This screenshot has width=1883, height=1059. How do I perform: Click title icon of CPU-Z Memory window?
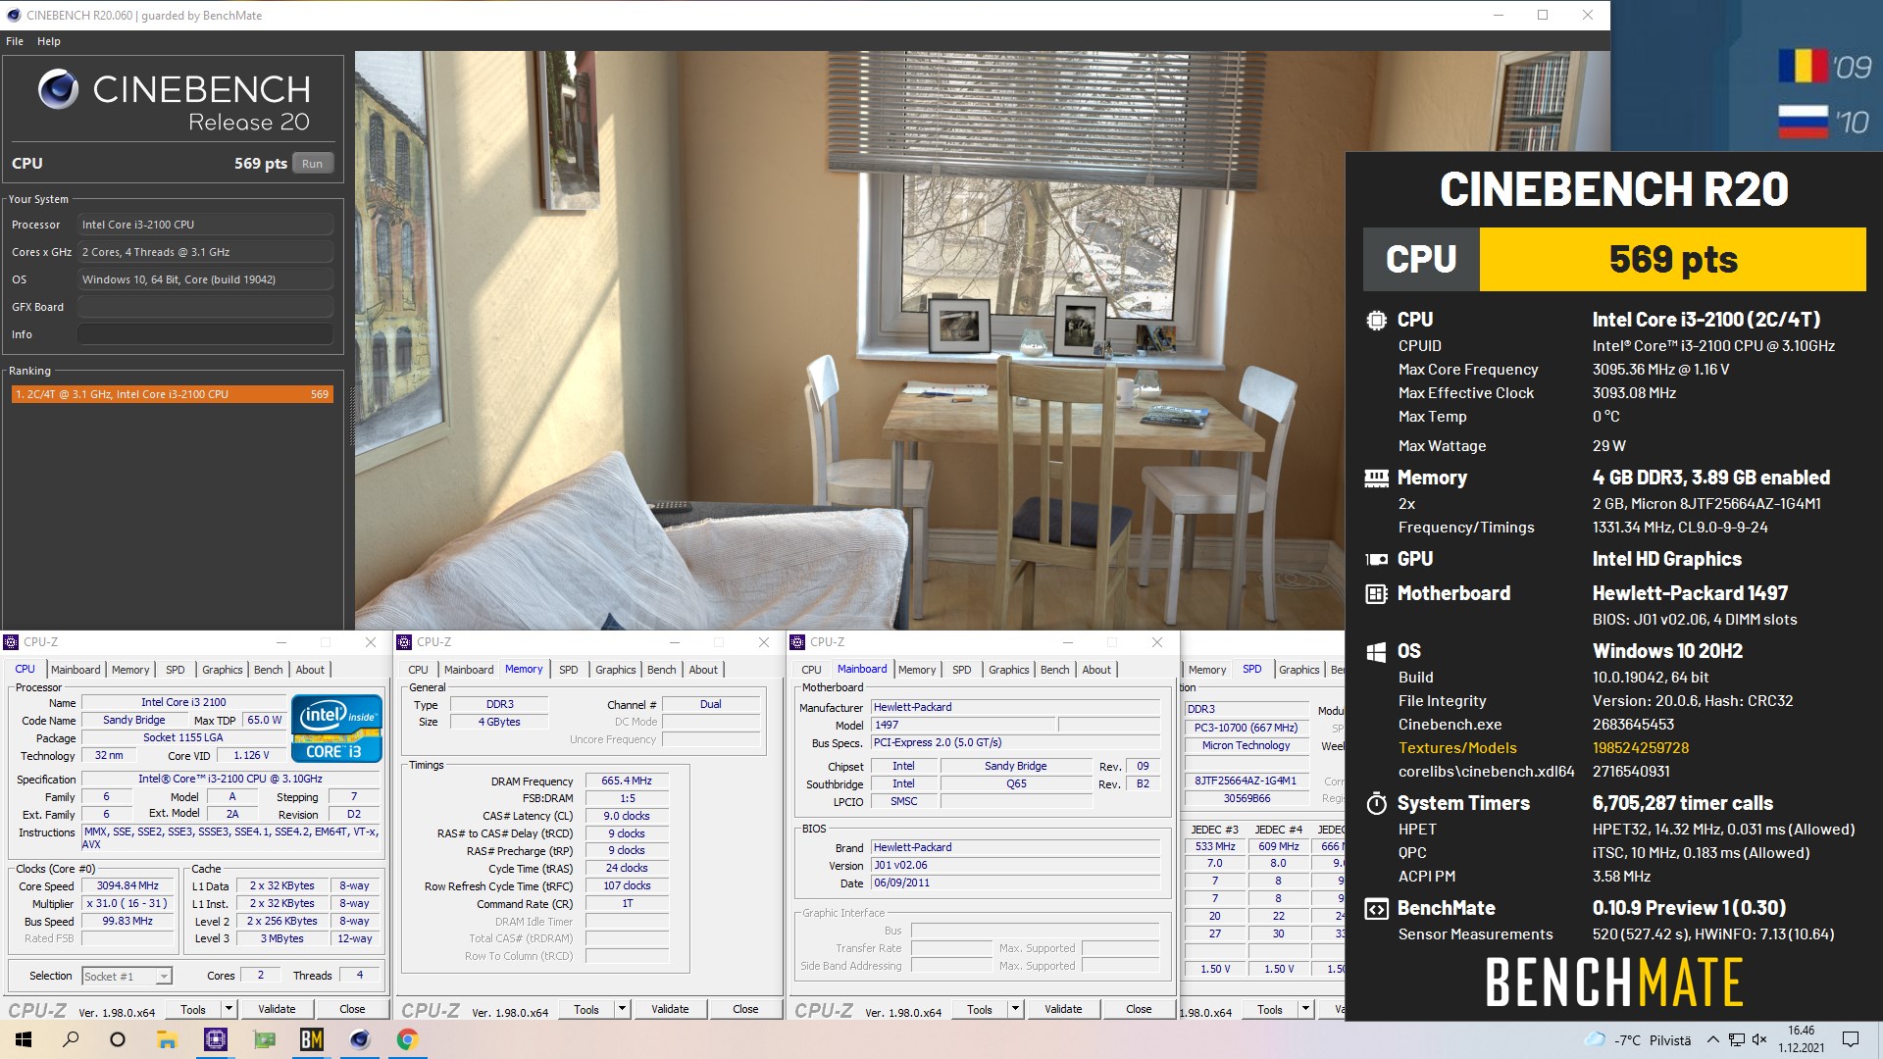(403, 642)
